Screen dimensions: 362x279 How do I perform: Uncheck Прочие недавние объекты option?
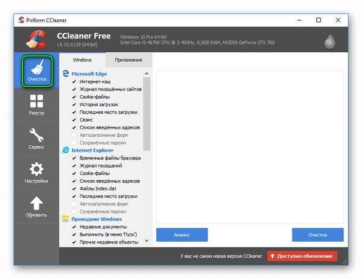click(74, 242)
